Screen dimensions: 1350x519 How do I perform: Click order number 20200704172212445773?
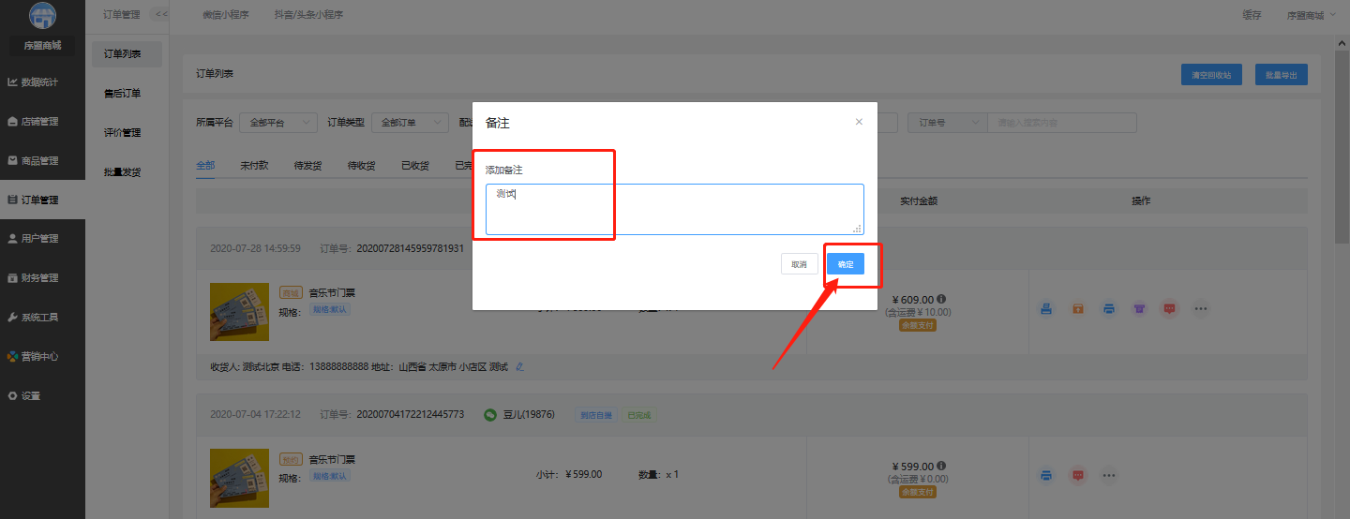point(410,415)
